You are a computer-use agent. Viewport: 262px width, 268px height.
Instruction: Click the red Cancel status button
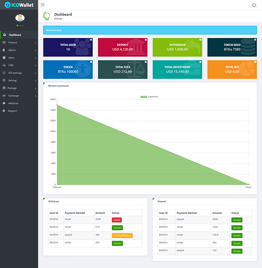(x=116, y=220)
